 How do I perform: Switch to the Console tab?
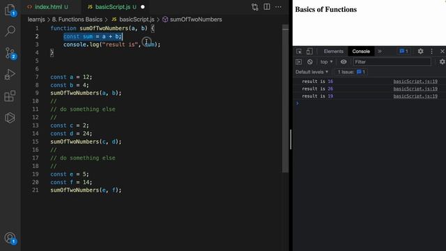point(361,52)
